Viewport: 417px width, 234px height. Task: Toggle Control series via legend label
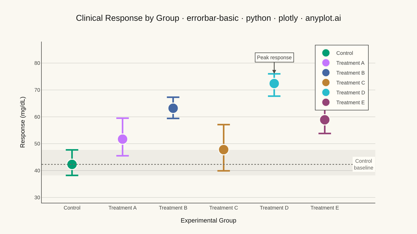click(345, 53)
